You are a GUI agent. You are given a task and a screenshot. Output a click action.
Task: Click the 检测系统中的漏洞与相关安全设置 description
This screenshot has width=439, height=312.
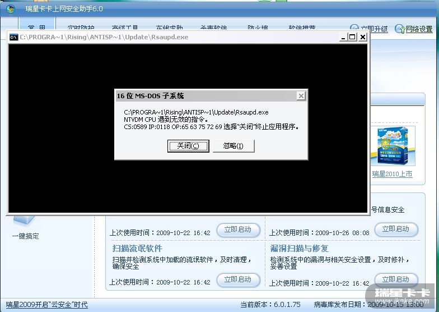(x=340, y=263)
